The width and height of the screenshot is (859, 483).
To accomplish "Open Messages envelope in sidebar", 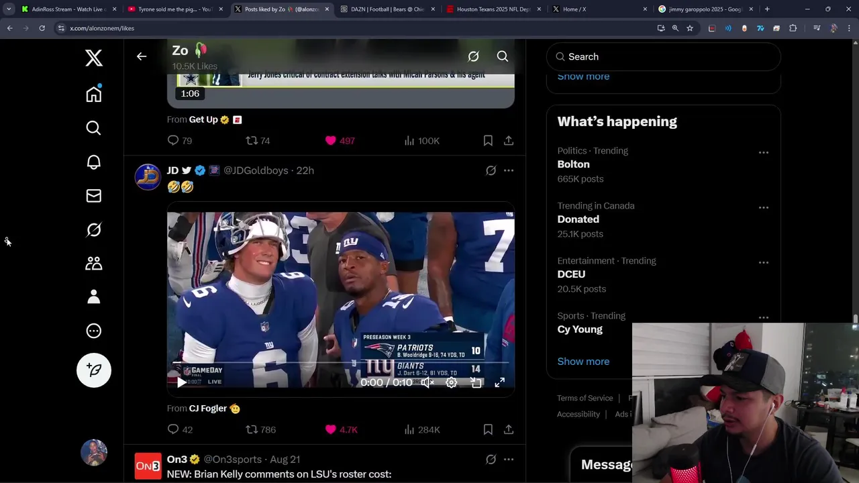I will click(x=94, y=196).
